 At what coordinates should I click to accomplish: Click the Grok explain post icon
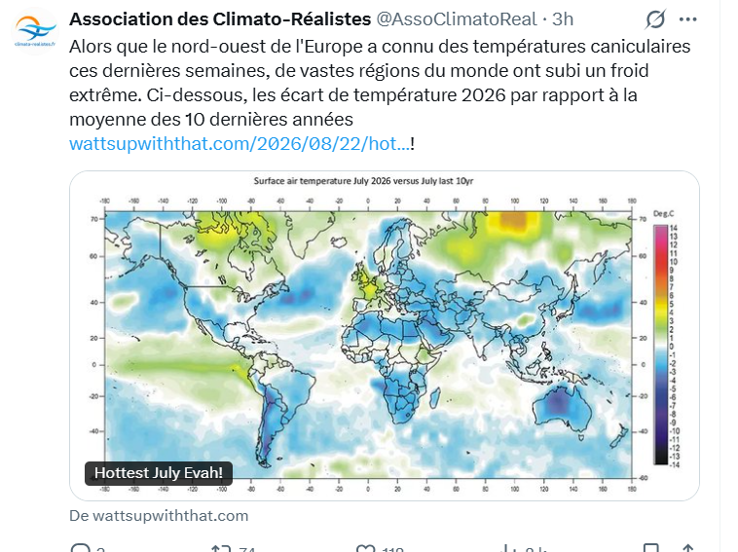655,19
